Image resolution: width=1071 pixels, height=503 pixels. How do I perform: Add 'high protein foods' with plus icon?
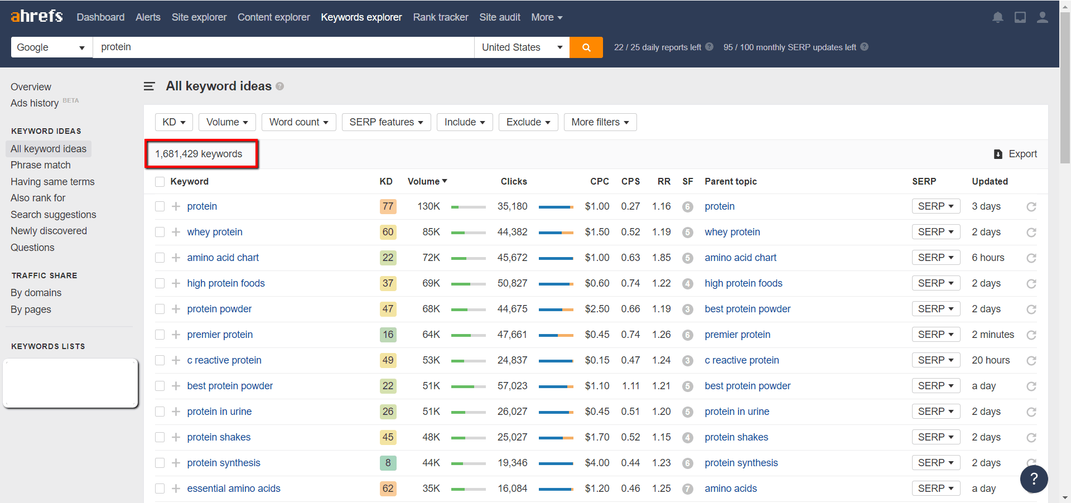coord(176,283)
